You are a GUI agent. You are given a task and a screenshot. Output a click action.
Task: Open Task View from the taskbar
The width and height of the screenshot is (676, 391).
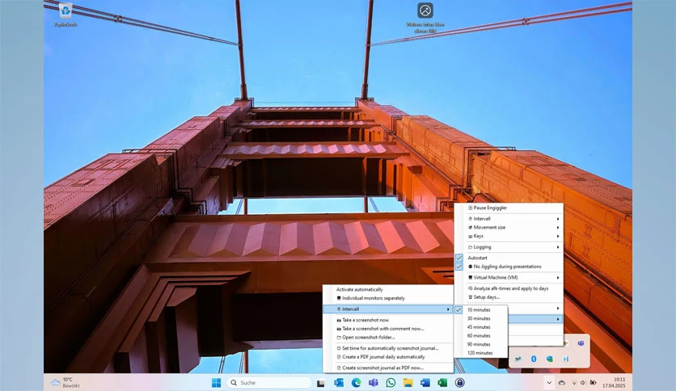pos(321,383)
